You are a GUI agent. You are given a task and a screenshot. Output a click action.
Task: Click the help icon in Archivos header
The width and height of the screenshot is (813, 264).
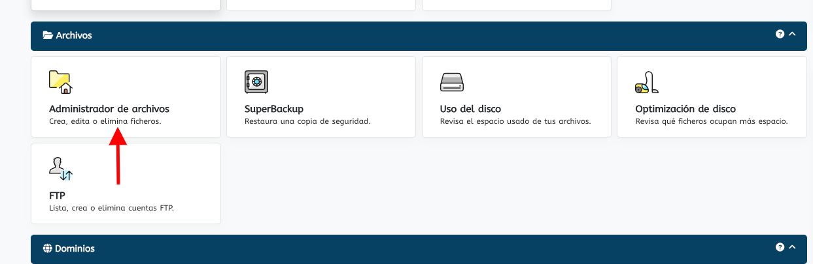coord(780,34)
